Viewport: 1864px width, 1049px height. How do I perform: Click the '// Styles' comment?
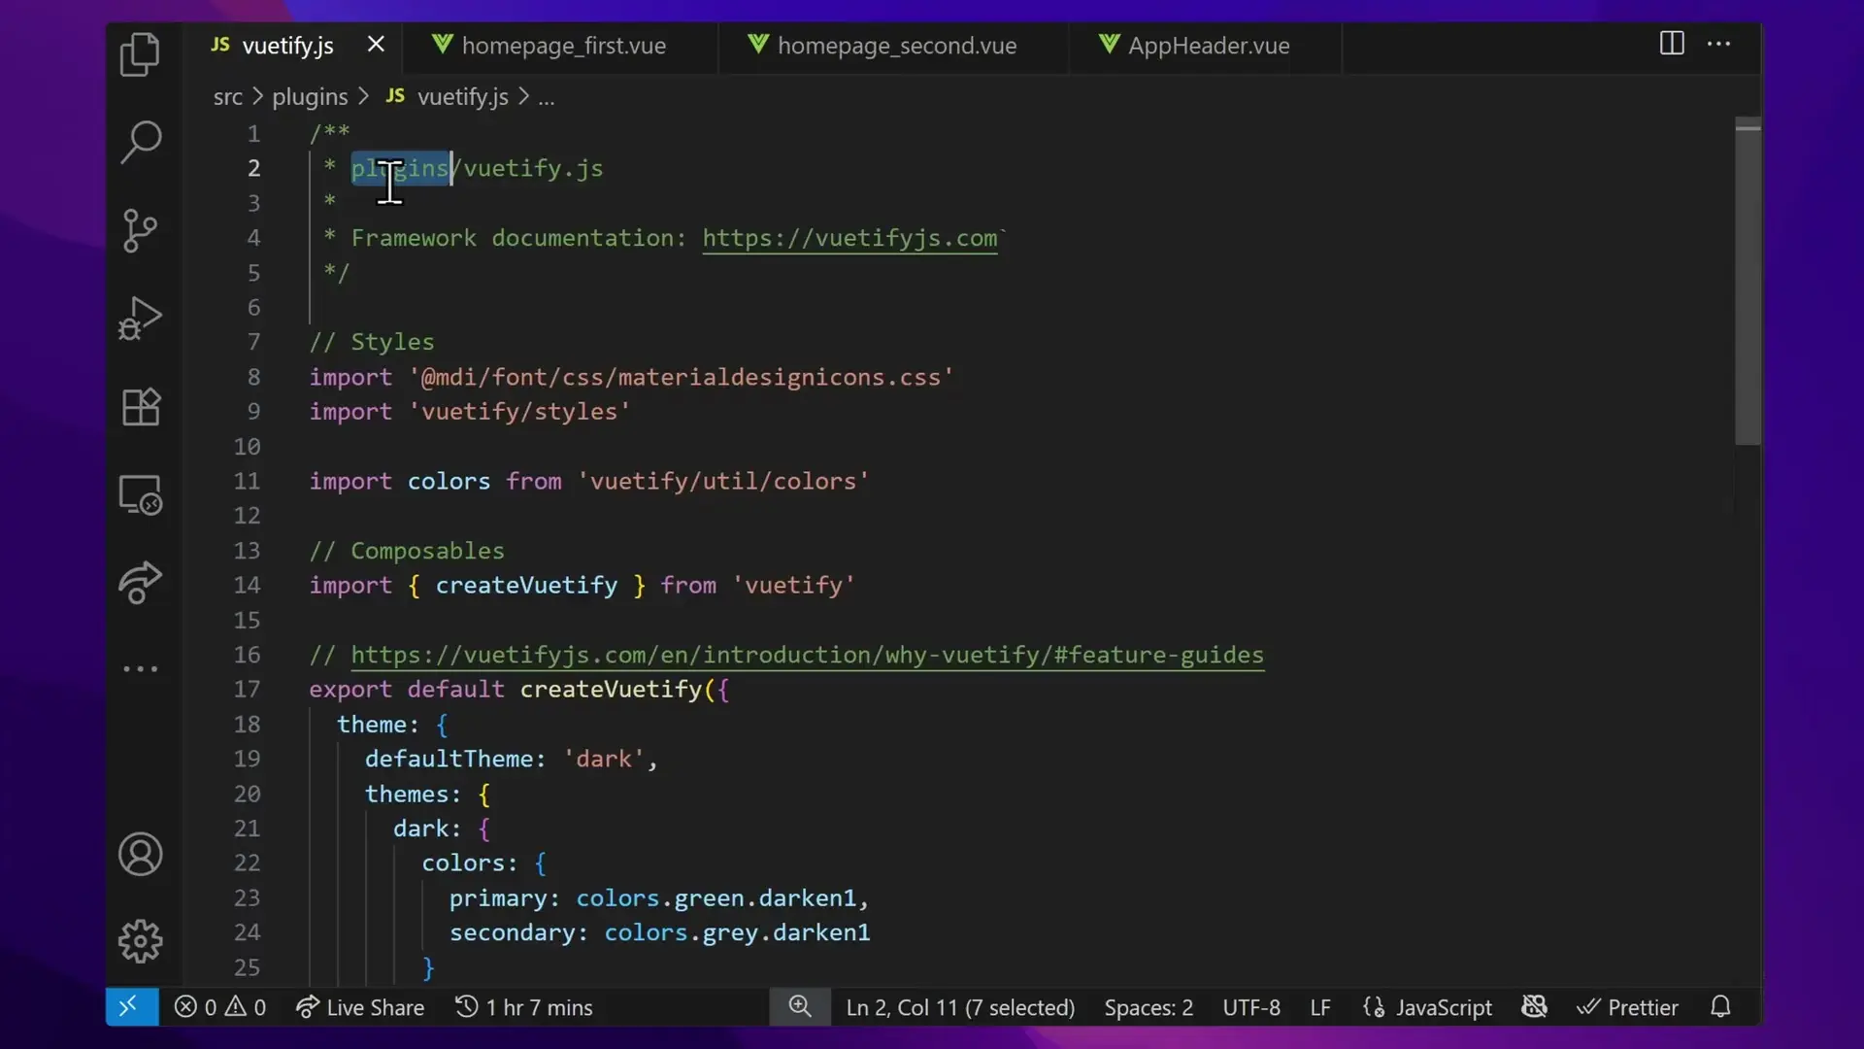(372, 342)
